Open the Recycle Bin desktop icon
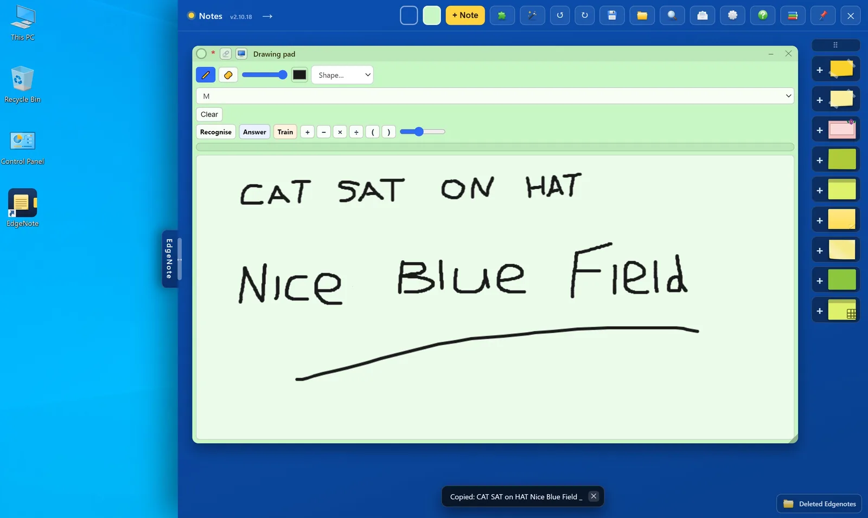The image size is (868, 518). 22,85
